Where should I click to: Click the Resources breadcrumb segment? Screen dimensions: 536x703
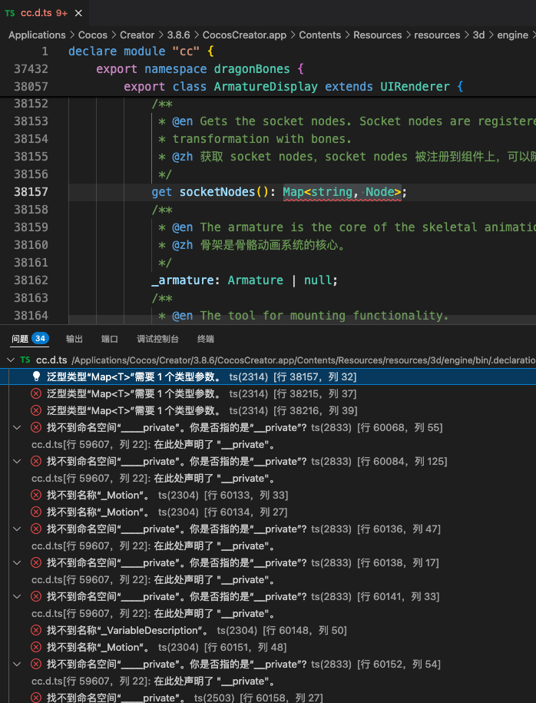tap(378, 35)
